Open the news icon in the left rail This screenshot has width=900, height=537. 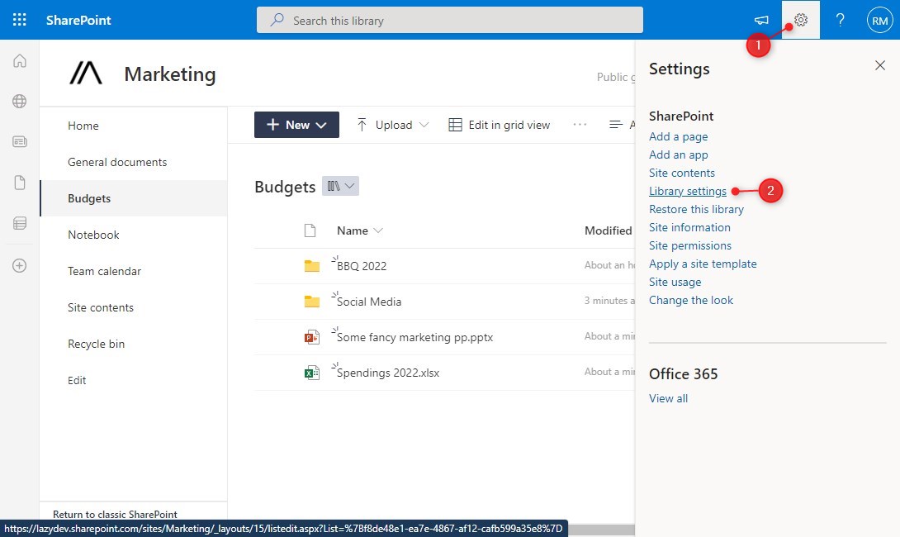click(18, 141)
